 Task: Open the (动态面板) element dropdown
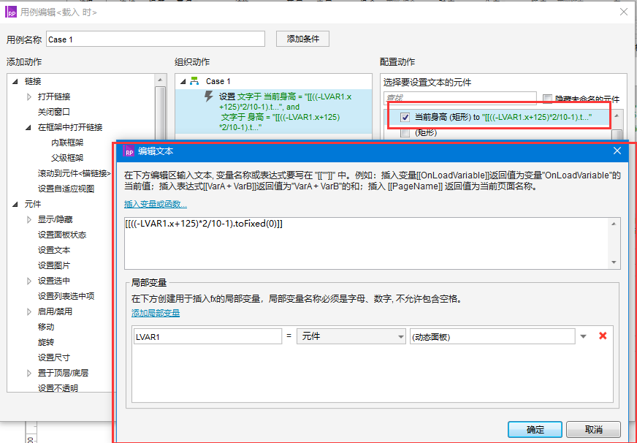click(583, 336)
